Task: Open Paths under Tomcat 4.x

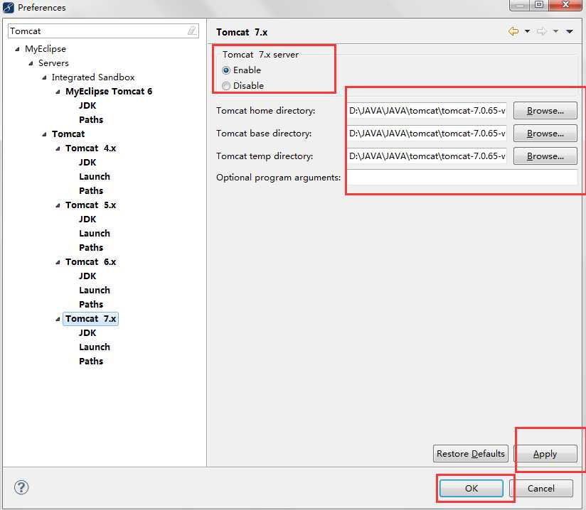Action: coord(91,191)
